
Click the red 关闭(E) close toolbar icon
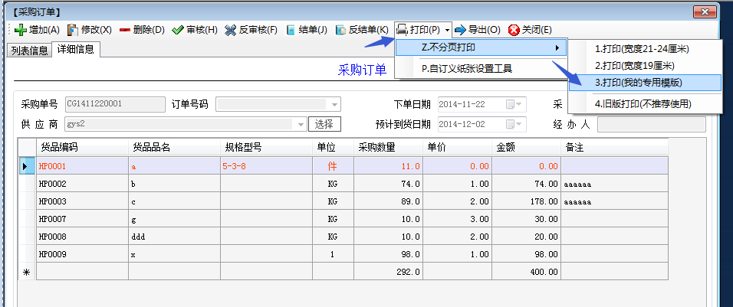click(514, 30)
